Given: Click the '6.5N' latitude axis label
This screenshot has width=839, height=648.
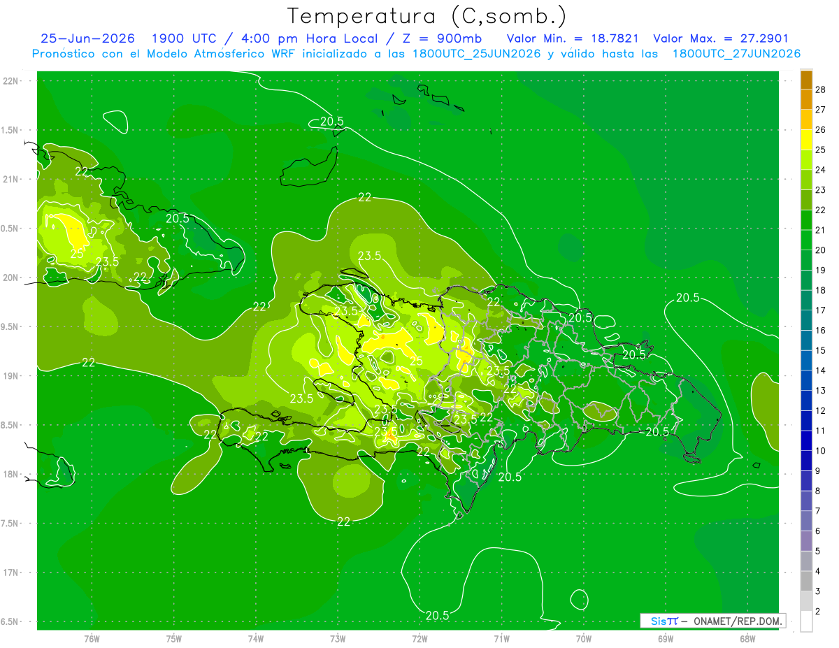Looking at the screenshot, I should pyautogui.click(x=10, y=621).
